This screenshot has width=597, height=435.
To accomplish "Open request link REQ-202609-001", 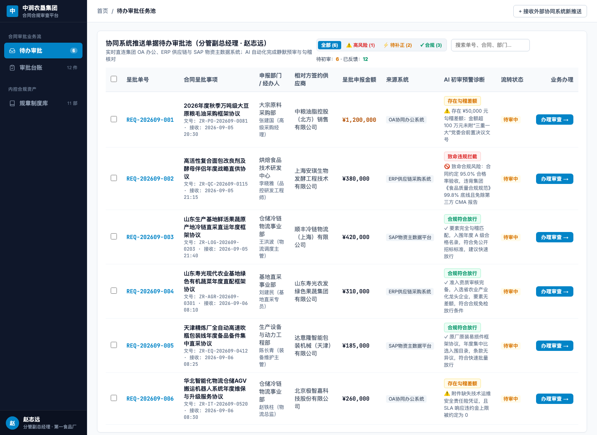I will click(150, 120).
